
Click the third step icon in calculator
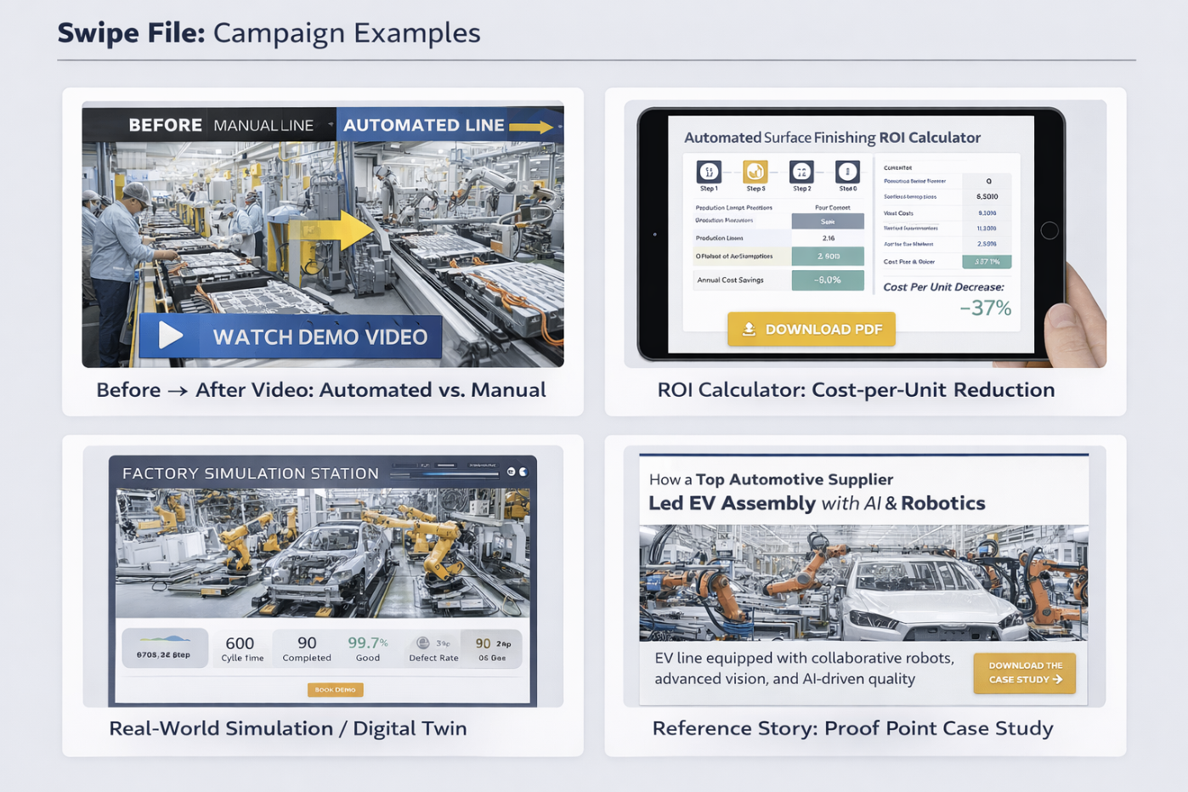pyautogui.click(x=801, y=172)
